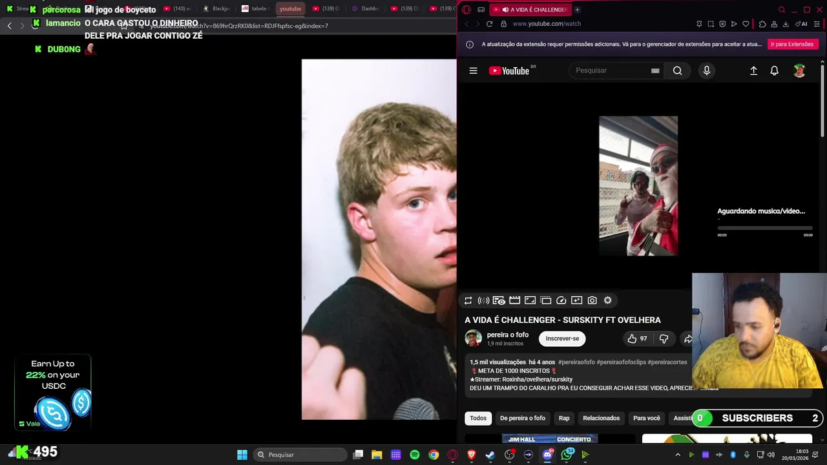Click the www.youtube.com/watch address bar

pyautogui.click(x=547, y=24)
